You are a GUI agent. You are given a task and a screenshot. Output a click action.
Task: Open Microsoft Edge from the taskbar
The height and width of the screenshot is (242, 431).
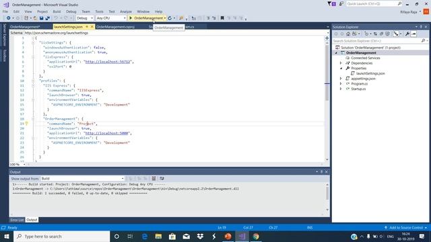coord(145,236)
